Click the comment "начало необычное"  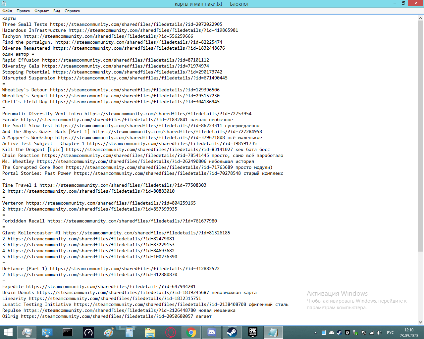click(212, 120)
